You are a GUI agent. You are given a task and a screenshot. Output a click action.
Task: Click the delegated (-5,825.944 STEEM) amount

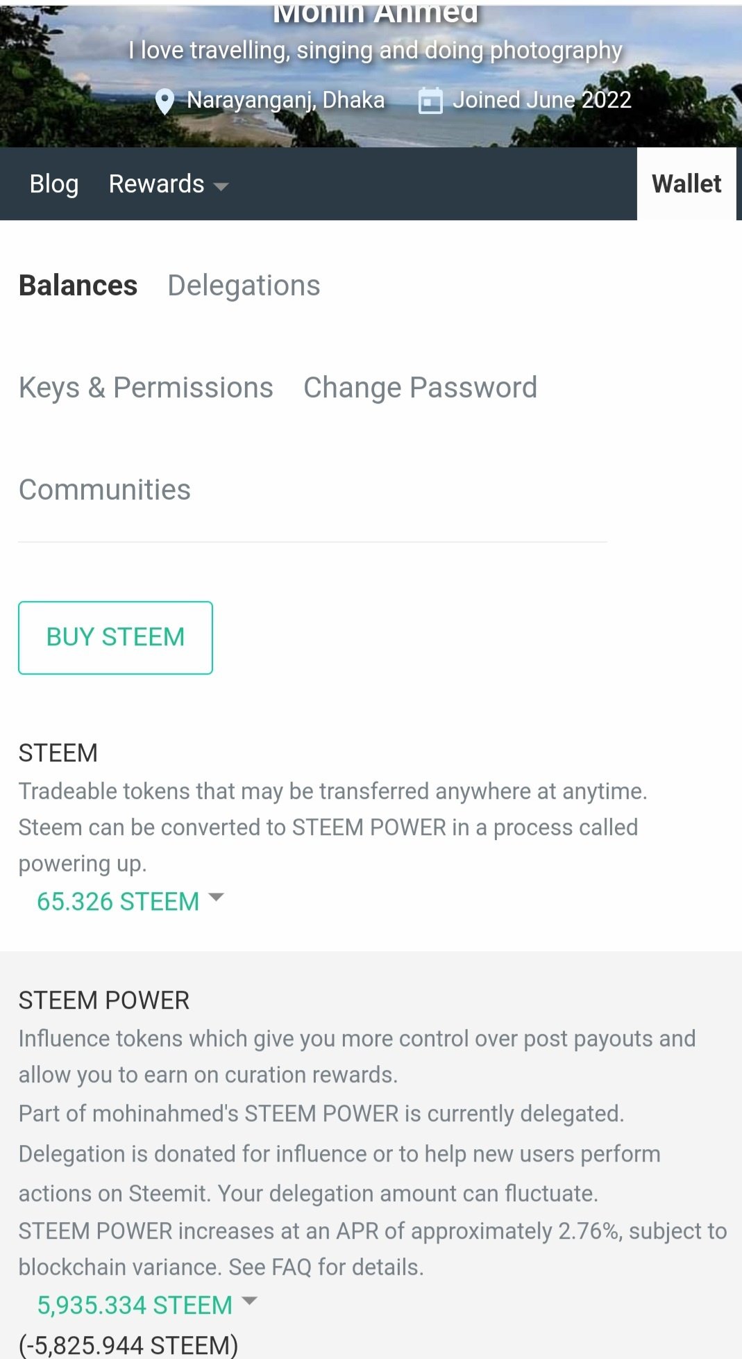click(x=128, y=1345)
